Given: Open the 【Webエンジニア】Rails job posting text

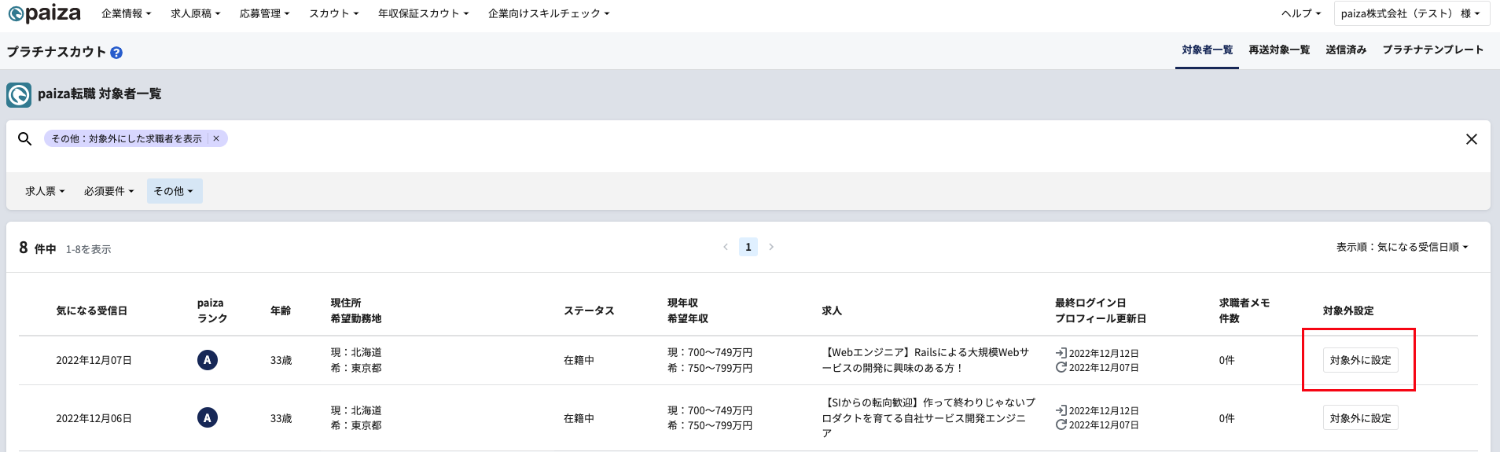Looking at the screenshot, I should click(x=925, y=360).
